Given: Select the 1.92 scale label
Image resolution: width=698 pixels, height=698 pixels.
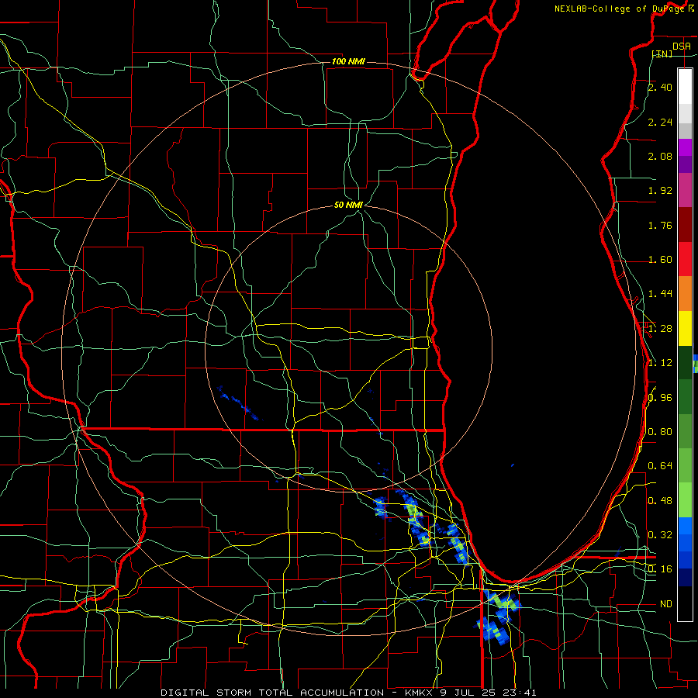Looking at the screenshot, I should pos(660,191).
